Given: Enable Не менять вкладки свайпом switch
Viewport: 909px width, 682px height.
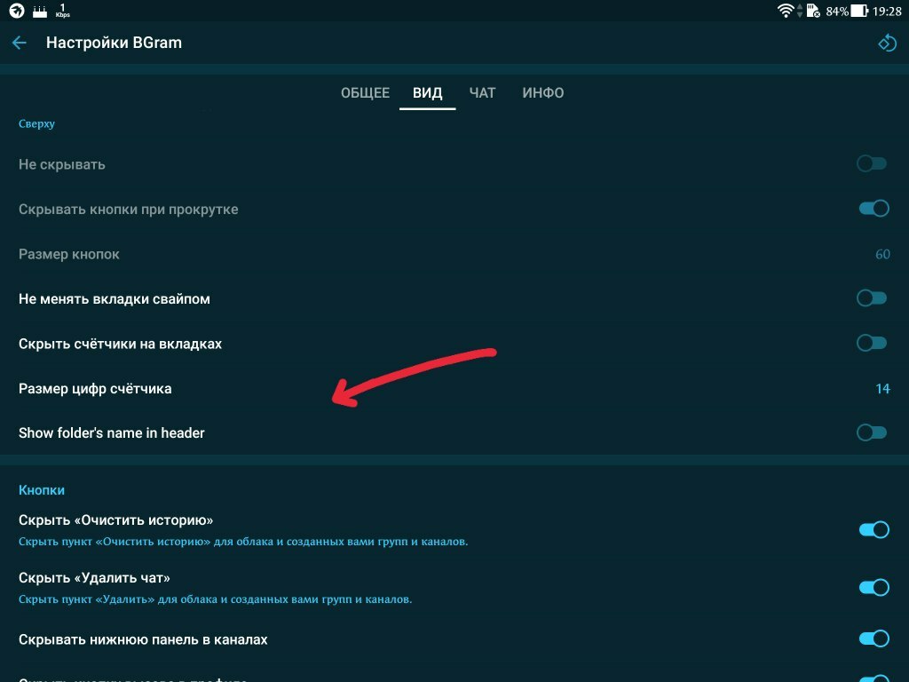Looking at the screenshot, I should (872, 298).
